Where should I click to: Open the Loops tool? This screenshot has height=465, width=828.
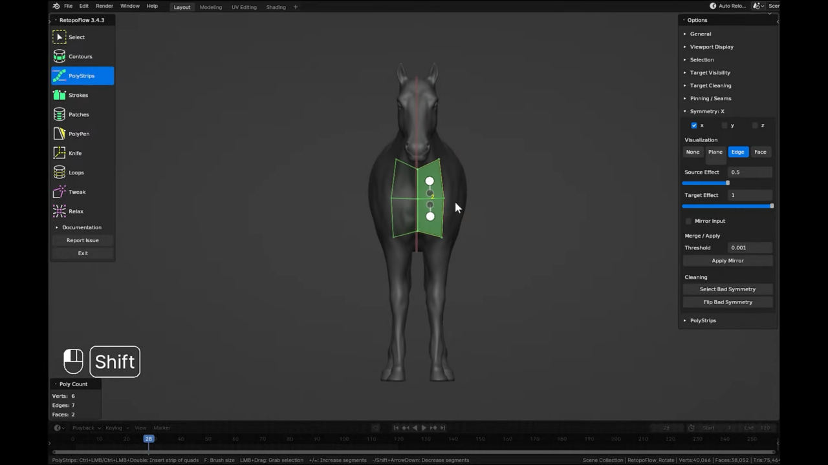(x=76, y=172)
